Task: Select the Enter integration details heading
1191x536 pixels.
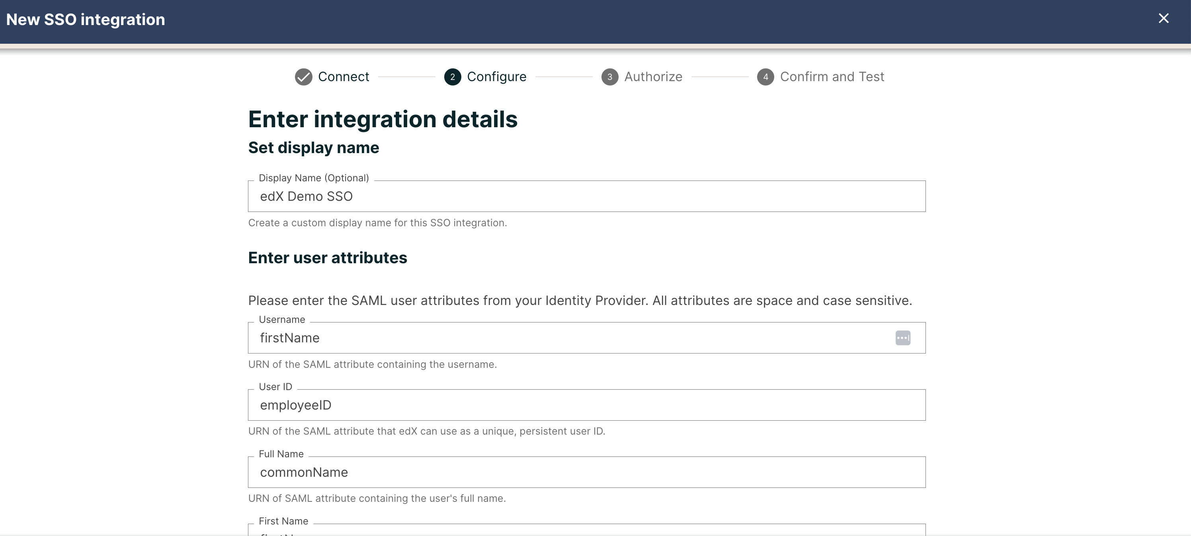Action: point(383,119)
